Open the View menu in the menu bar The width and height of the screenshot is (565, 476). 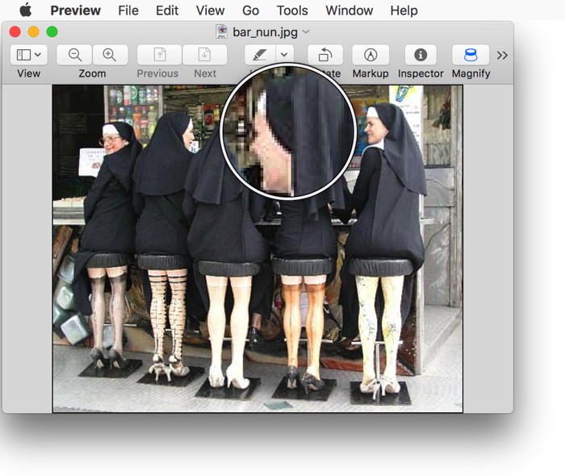pos(210,10)
